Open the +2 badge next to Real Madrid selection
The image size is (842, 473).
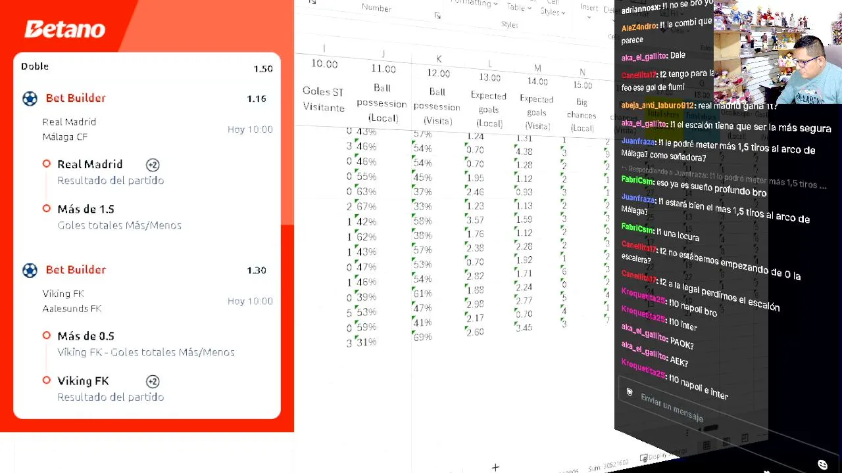point(153,165)
